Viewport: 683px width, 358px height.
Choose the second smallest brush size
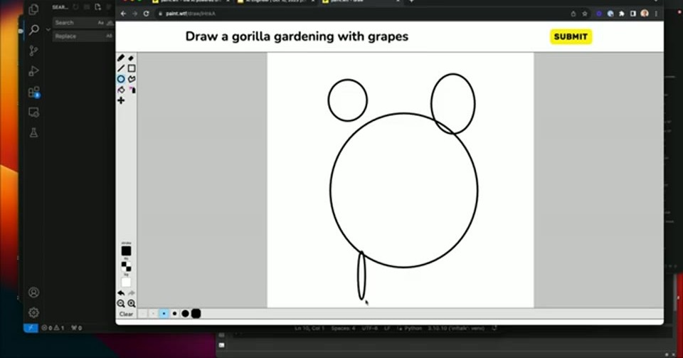[153, 314]
